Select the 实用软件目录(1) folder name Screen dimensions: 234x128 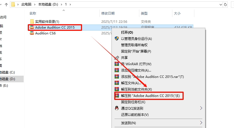(47, 22)
